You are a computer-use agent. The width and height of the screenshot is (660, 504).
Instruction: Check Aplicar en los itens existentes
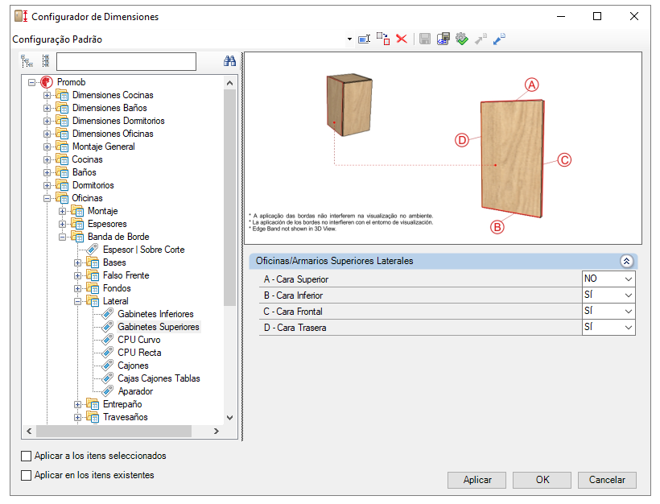(26, 475)
